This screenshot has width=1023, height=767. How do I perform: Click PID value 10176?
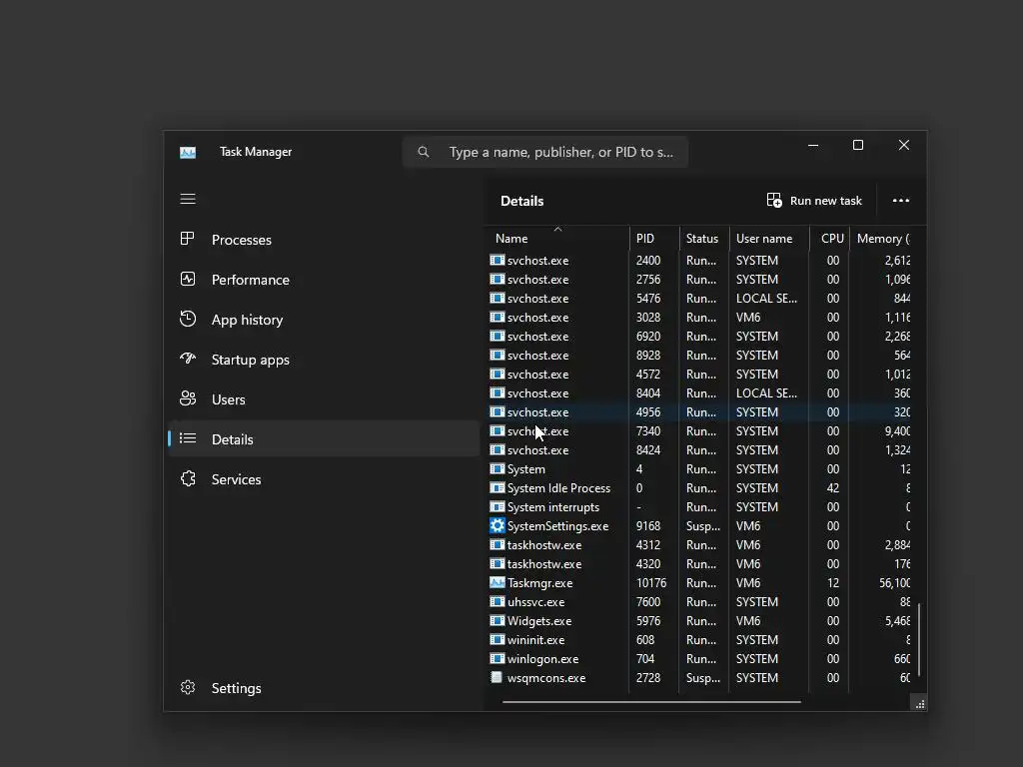651,583
